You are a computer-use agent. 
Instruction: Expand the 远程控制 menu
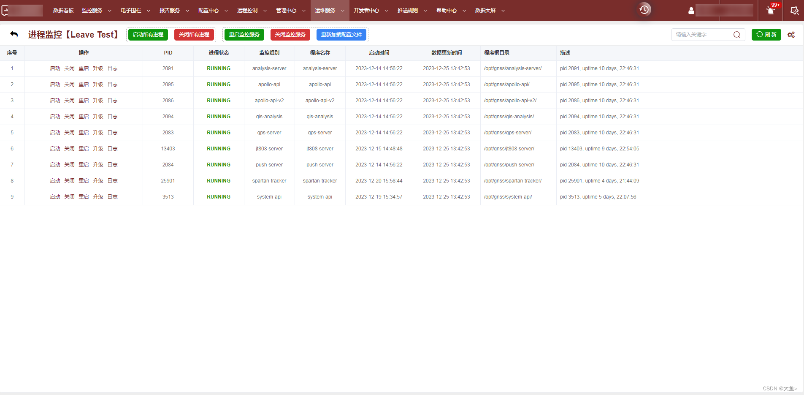pos(252,11)
